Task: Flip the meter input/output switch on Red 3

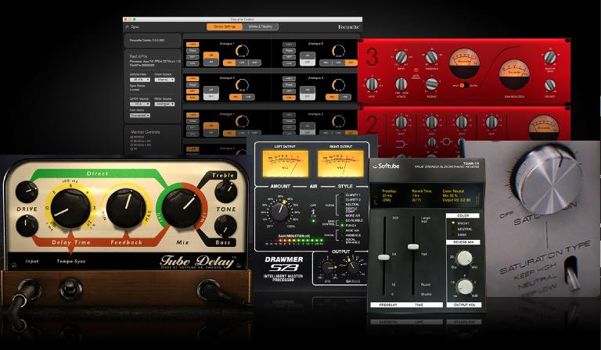Action: [x=464, y=85]
